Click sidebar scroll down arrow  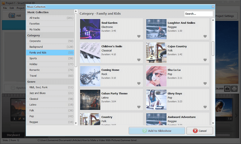point(76,123)
